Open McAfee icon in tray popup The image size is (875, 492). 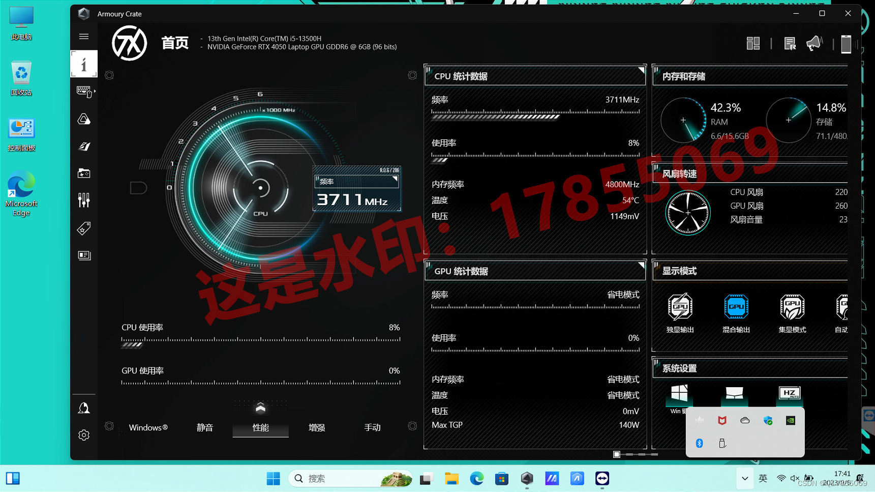722,420
